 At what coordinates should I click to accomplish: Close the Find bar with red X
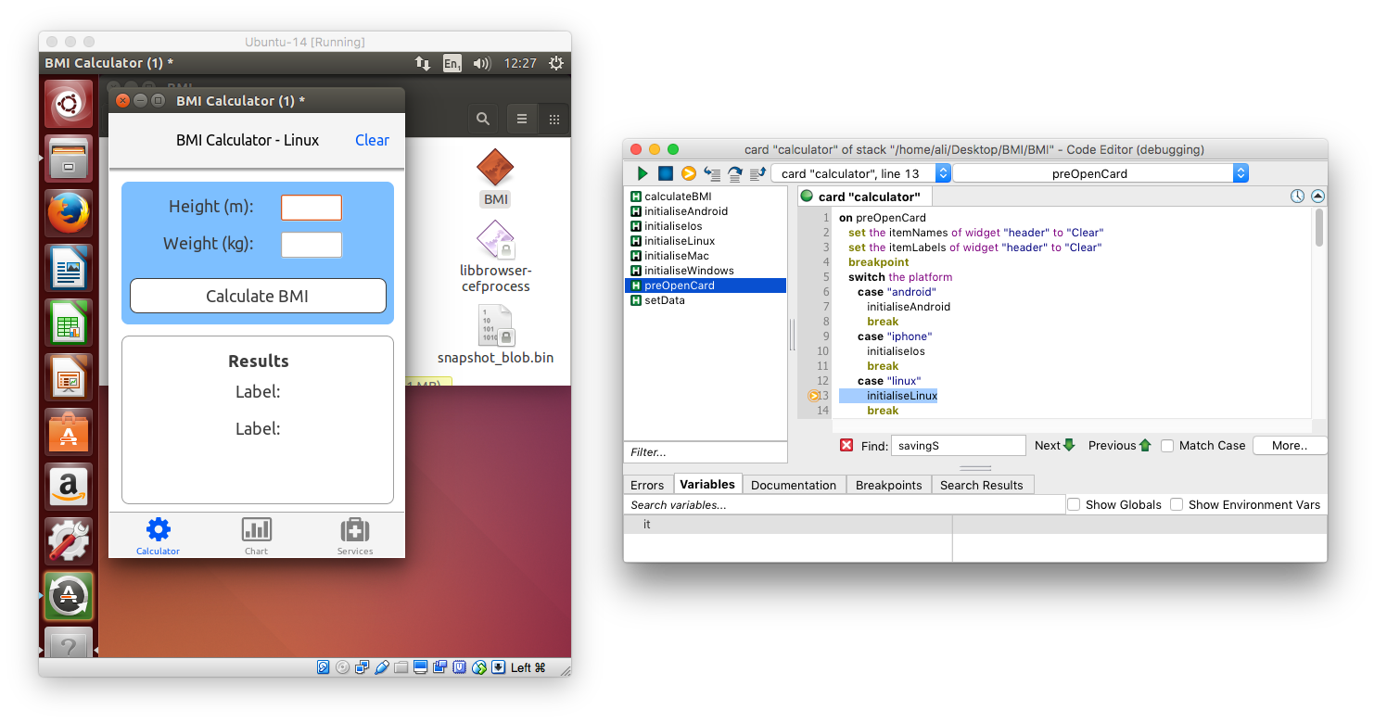pos(846,446)
